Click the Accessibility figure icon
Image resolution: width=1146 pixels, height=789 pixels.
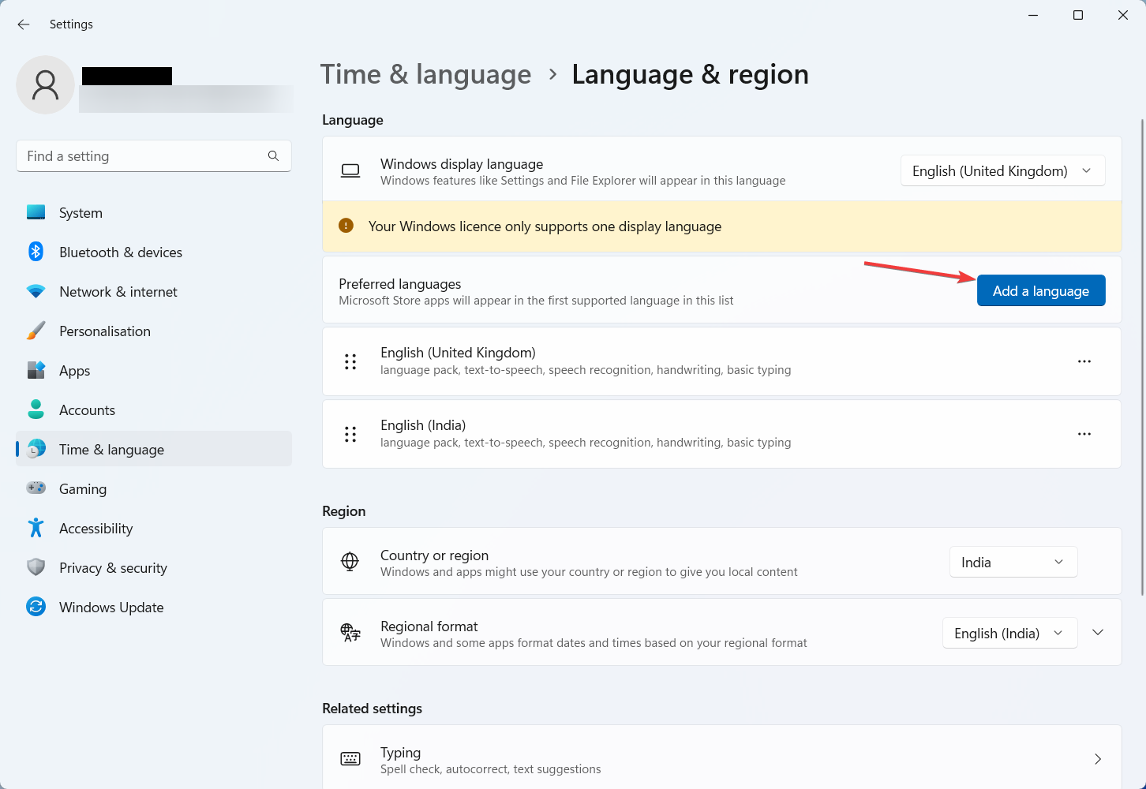[36, 528]
